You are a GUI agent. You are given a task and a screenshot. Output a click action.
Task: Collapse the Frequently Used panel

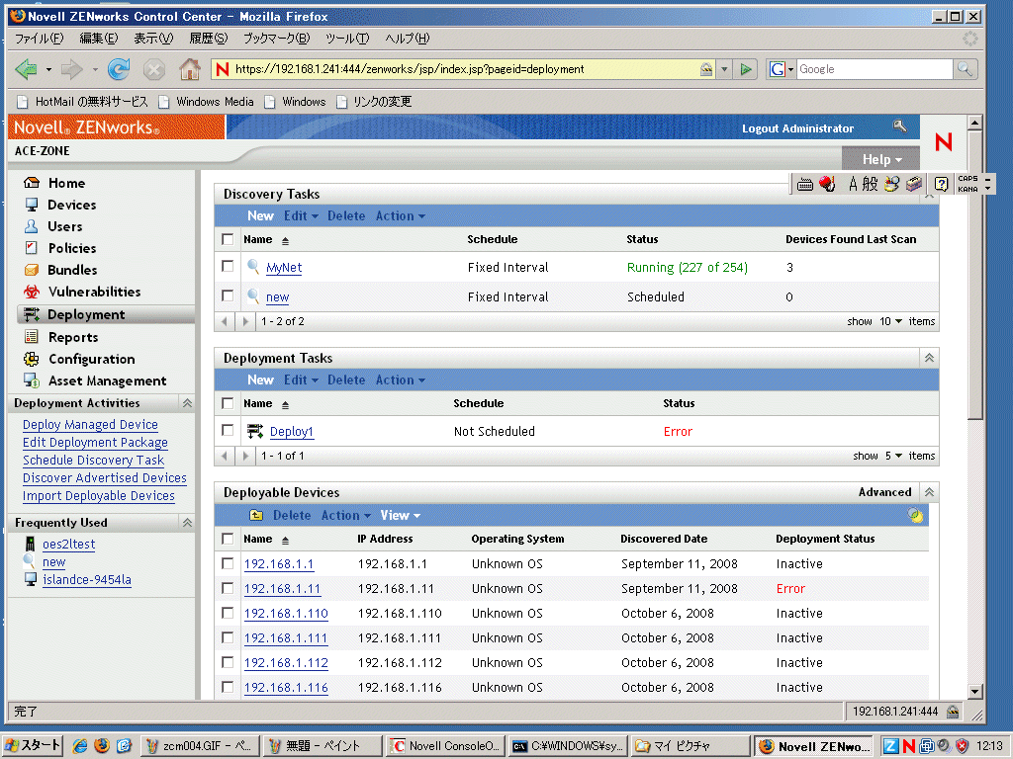click(x=187, y=523)
